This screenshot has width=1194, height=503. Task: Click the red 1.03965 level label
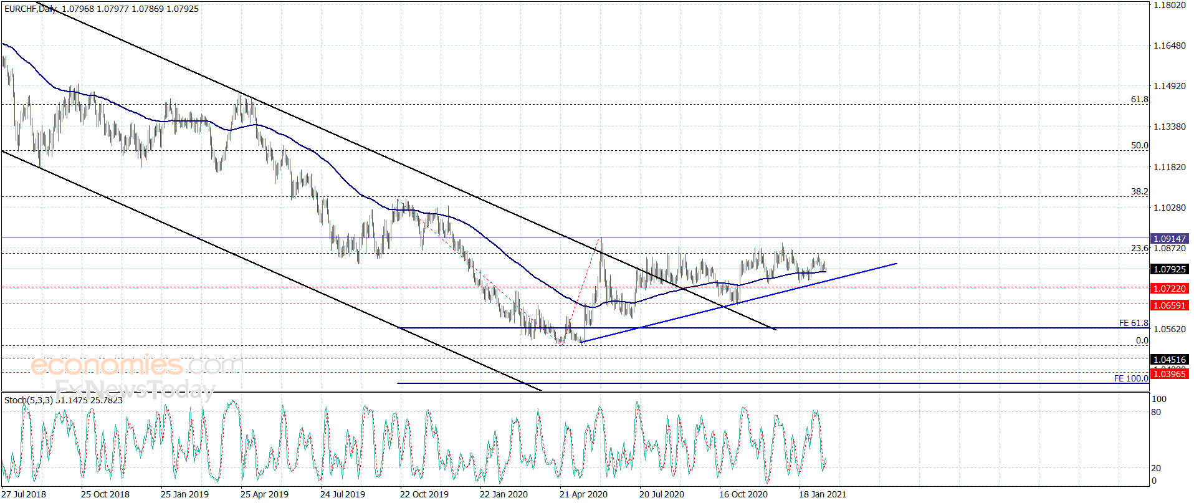[1170, 373]
